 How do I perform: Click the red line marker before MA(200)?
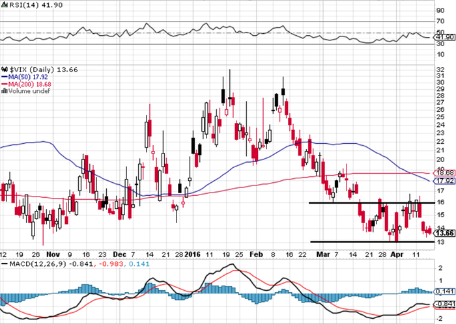5,84
